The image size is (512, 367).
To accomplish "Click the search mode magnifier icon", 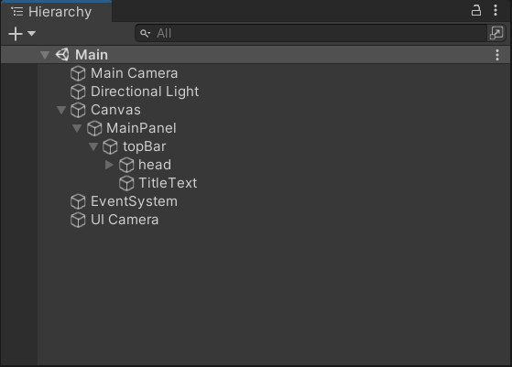I will 145,33.
